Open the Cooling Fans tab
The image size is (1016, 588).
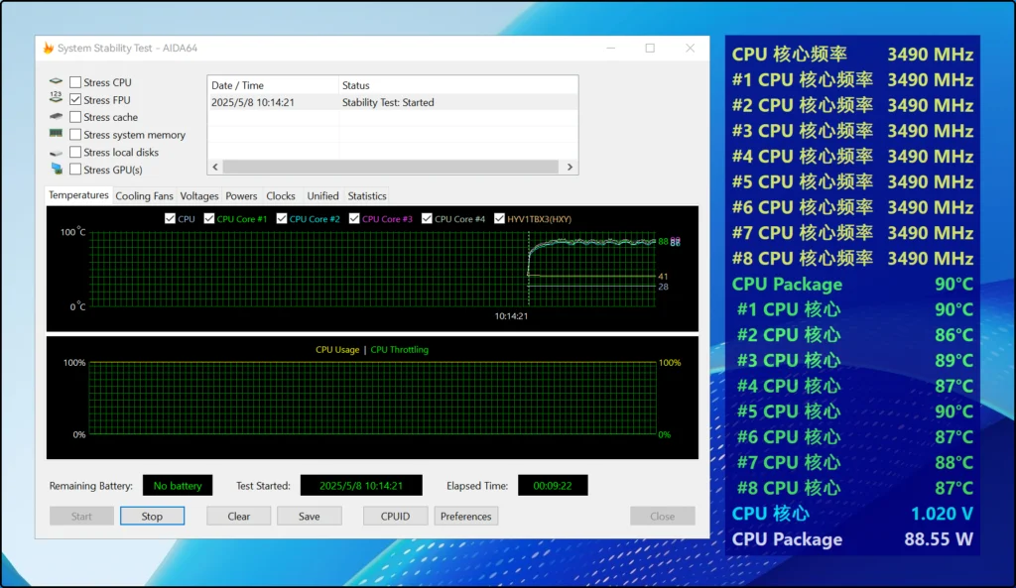coord(144,196)
